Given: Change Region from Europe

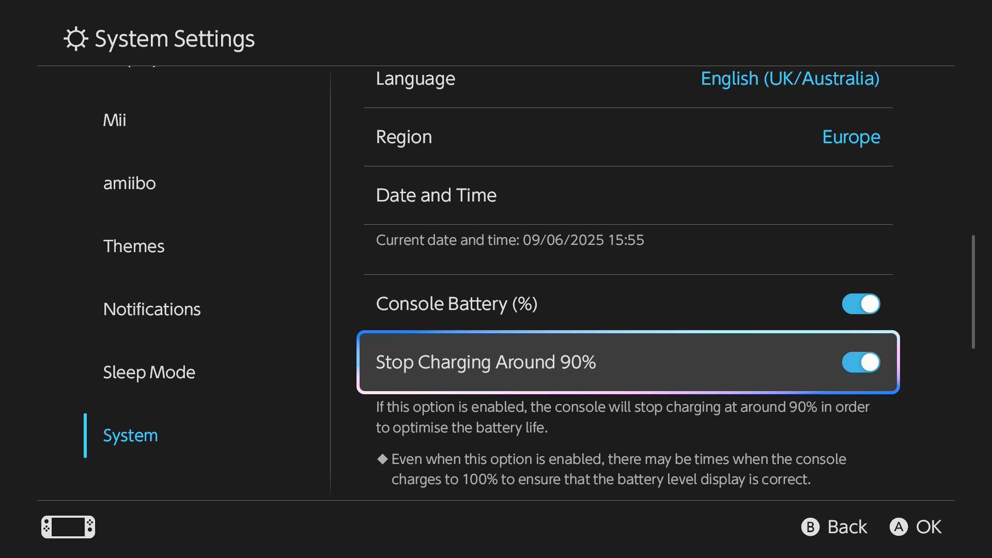Looking at the screenshot, I should tap(628, 137).
